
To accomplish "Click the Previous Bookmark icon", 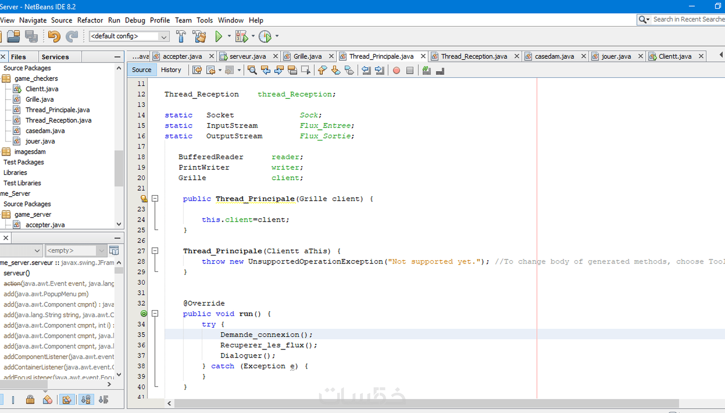I will pyautogui.click(x=322, y=70).
